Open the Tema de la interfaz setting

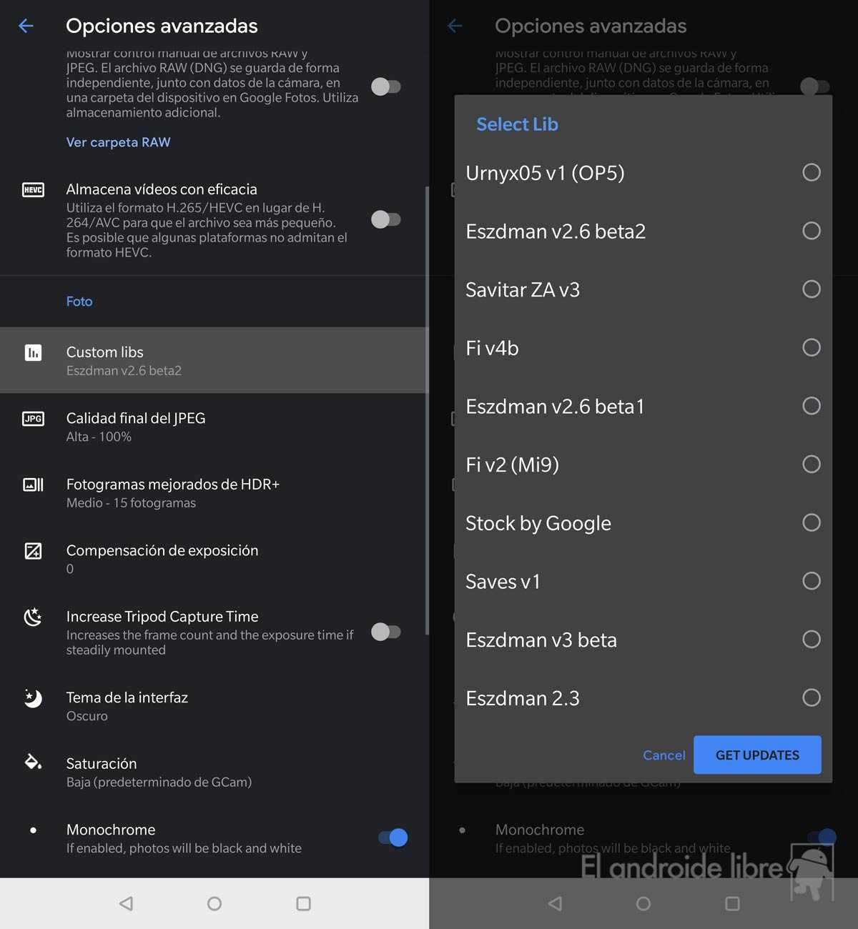[127, 705]
